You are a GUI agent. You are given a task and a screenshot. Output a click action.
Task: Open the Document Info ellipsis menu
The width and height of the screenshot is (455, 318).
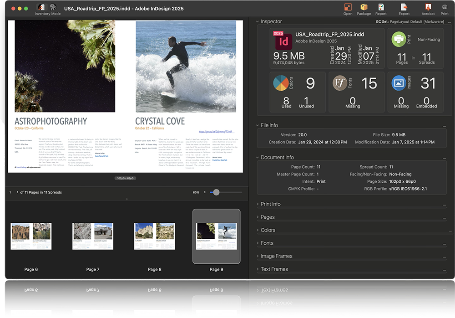pyautogui.click(x=444, y=159)
